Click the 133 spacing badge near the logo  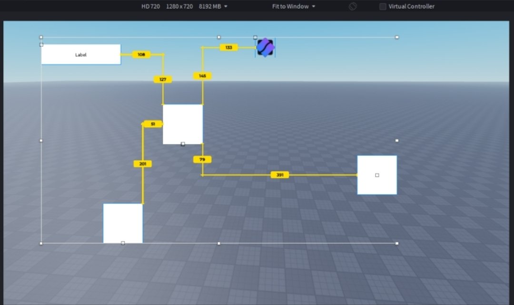pyautogui.click(x=229, y=47)
